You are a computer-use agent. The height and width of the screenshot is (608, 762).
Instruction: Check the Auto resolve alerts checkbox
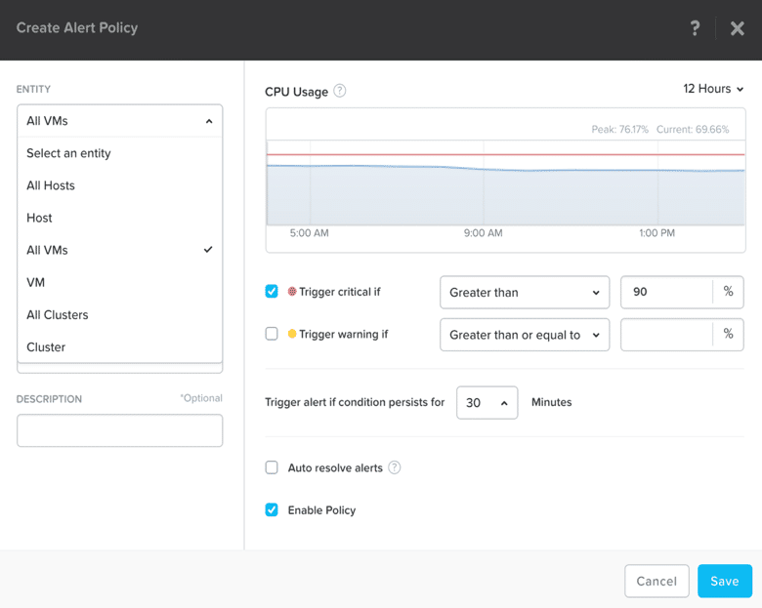pos(272,467)
